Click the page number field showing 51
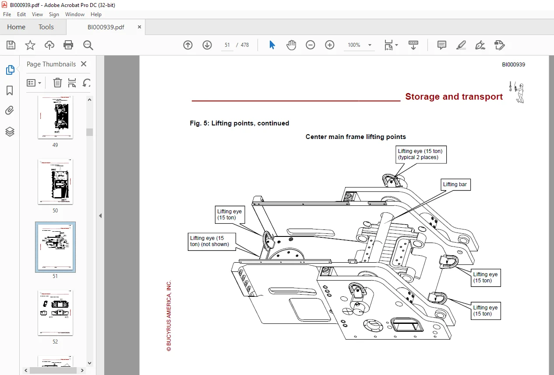This screenshot has height=375, width=554. coord(227,45)
